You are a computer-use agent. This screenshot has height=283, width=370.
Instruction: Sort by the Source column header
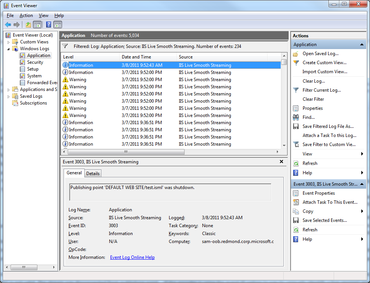pyautogui.click(x=222, y=57)
